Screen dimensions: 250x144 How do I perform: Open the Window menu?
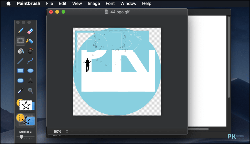point(128,3)
